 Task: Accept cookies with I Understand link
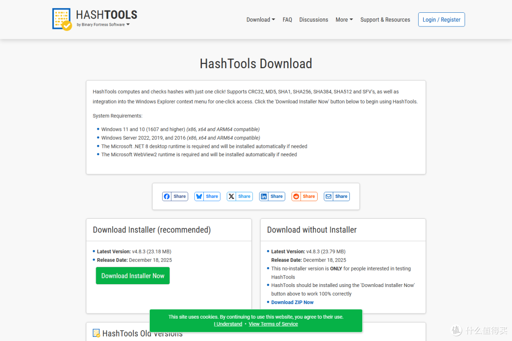(228, 324)
